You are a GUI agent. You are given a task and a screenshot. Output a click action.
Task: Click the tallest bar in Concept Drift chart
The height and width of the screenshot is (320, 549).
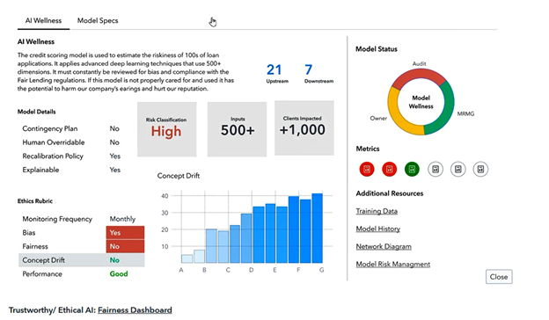318,228
